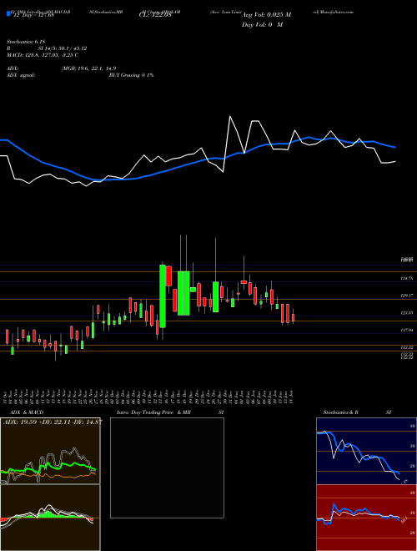417x551 pixels.
Task: Click the 'SI 14/3: 30.1 / 45.12' reading
Action: [63, 48]
